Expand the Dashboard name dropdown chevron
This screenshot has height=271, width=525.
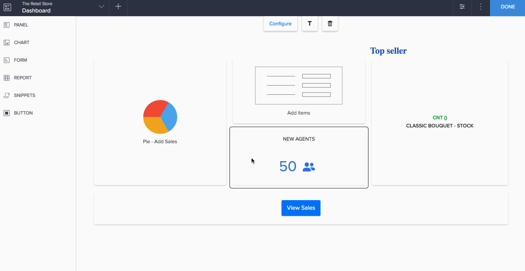pos(101,7)
